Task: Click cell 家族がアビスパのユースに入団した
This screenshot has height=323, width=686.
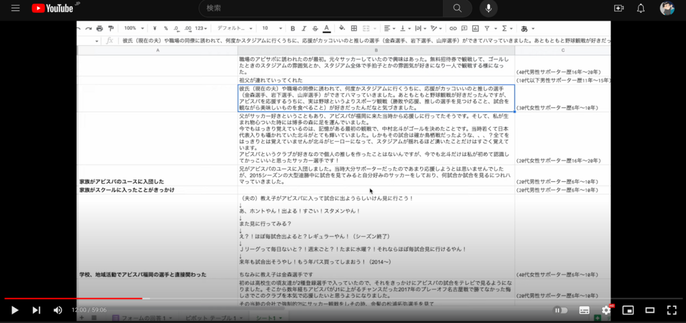Action: pyautogui.click(x=158, y=176)
